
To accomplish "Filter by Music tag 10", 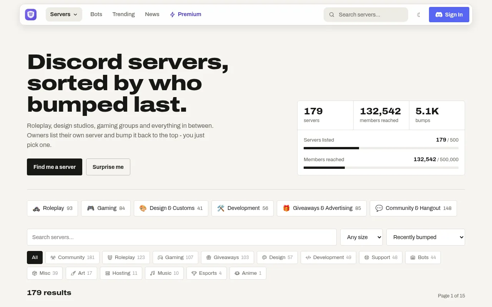I will [164, 273].
